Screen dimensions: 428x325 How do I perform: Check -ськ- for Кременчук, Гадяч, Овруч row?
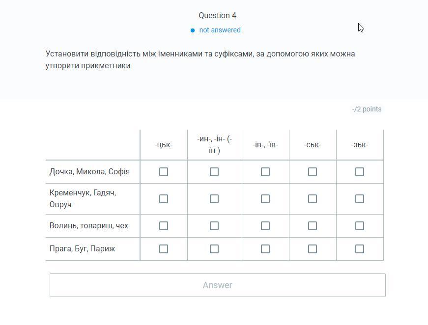click(313, 199)
